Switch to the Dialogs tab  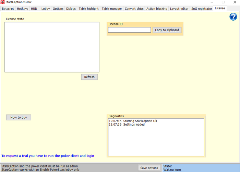71,9
